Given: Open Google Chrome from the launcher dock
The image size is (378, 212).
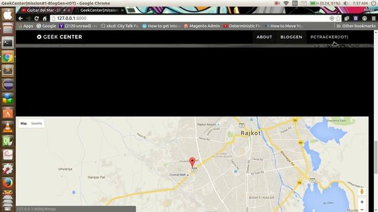Looking at the screenshot, I should pos(8,57).
